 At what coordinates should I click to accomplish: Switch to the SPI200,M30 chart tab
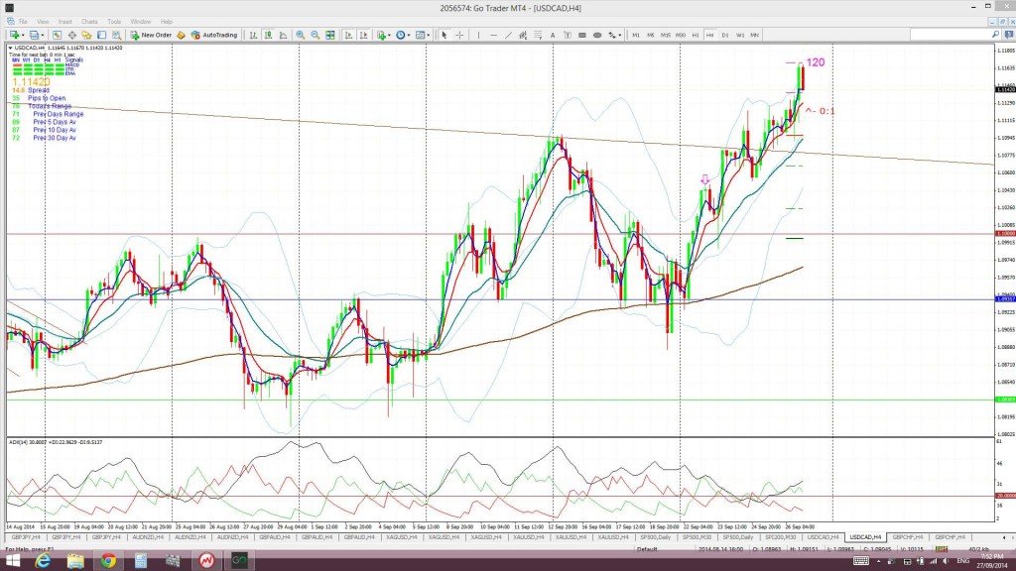(781, 537)
